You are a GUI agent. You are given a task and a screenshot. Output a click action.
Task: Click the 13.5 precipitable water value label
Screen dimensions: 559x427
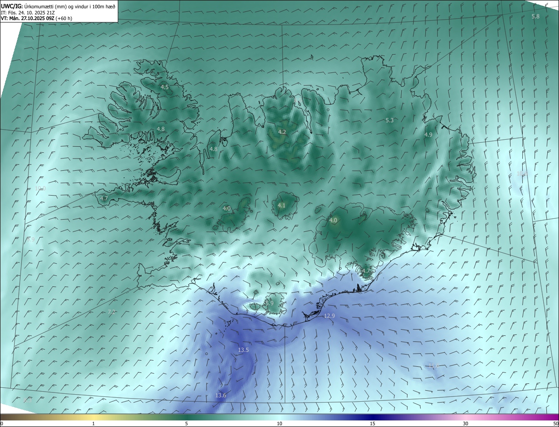click(x=243, y=350)
